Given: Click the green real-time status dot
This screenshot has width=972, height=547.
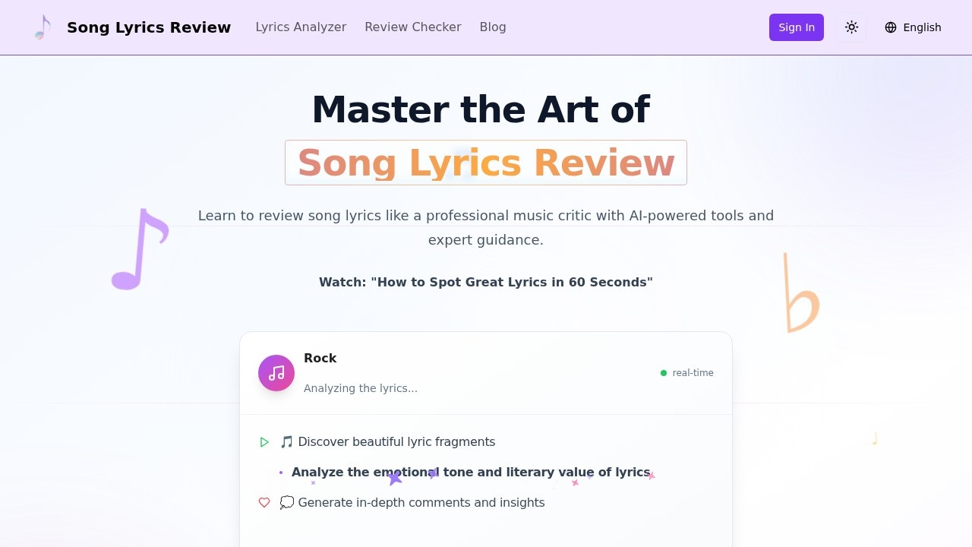Looking at the screenshot, I should point(664,373).
